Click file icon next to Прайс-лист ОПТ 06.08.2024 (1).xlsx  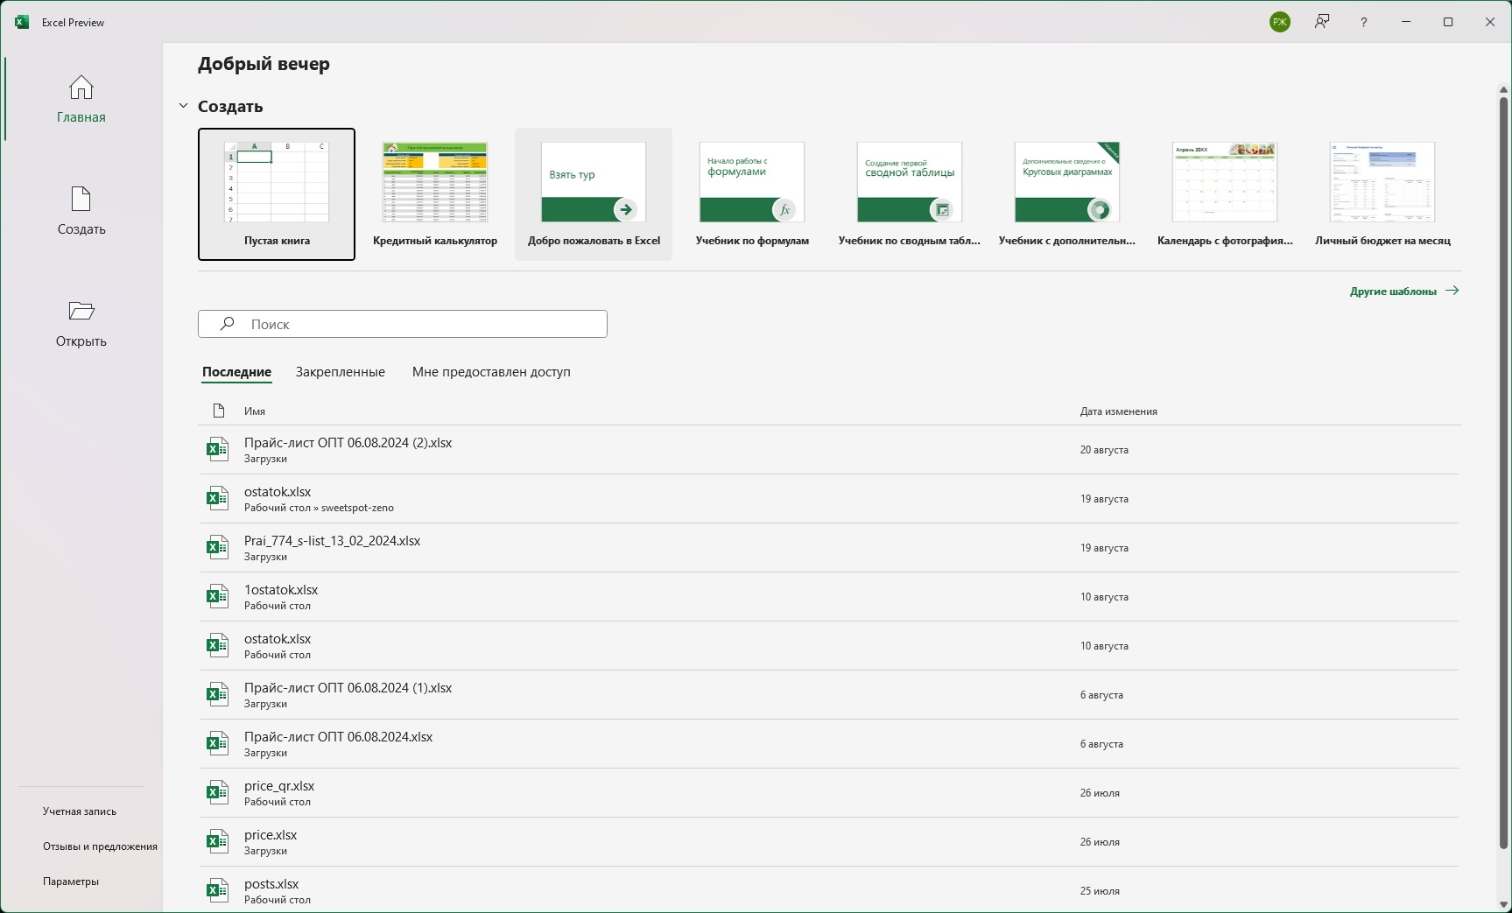point(217,695)
